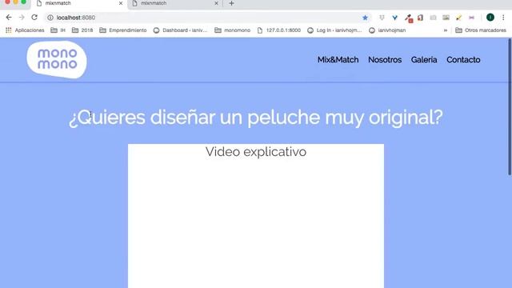Open a new tab with the plus button
The width and height of the screenshot is (512, 288).
231,3
